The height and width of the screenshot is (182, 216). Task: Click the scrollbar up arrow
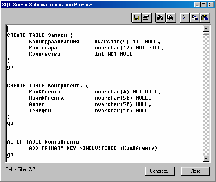tap(206, 29)
